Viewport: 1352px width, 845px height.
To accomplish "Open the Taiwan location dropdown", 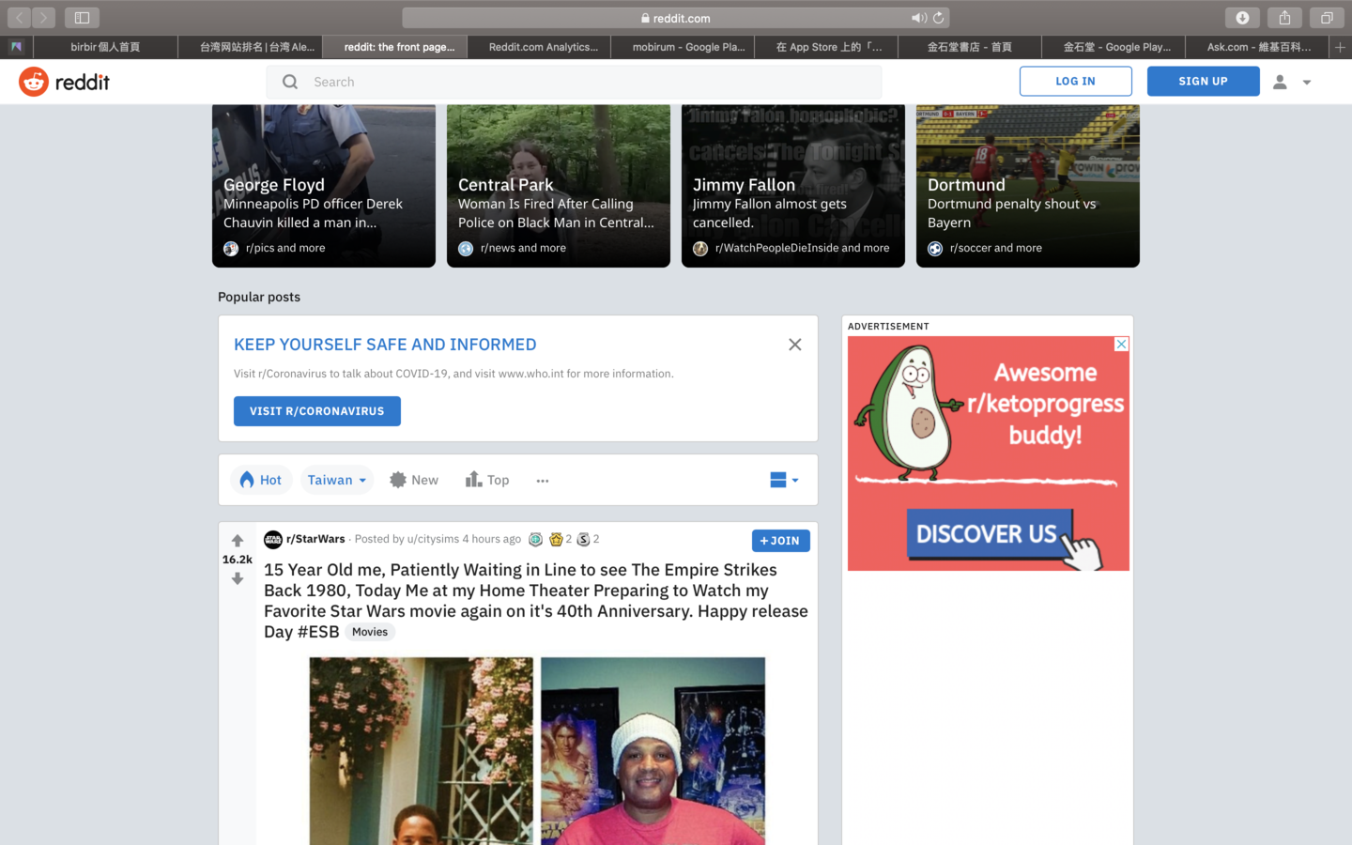I will click(x=337, y=480).
